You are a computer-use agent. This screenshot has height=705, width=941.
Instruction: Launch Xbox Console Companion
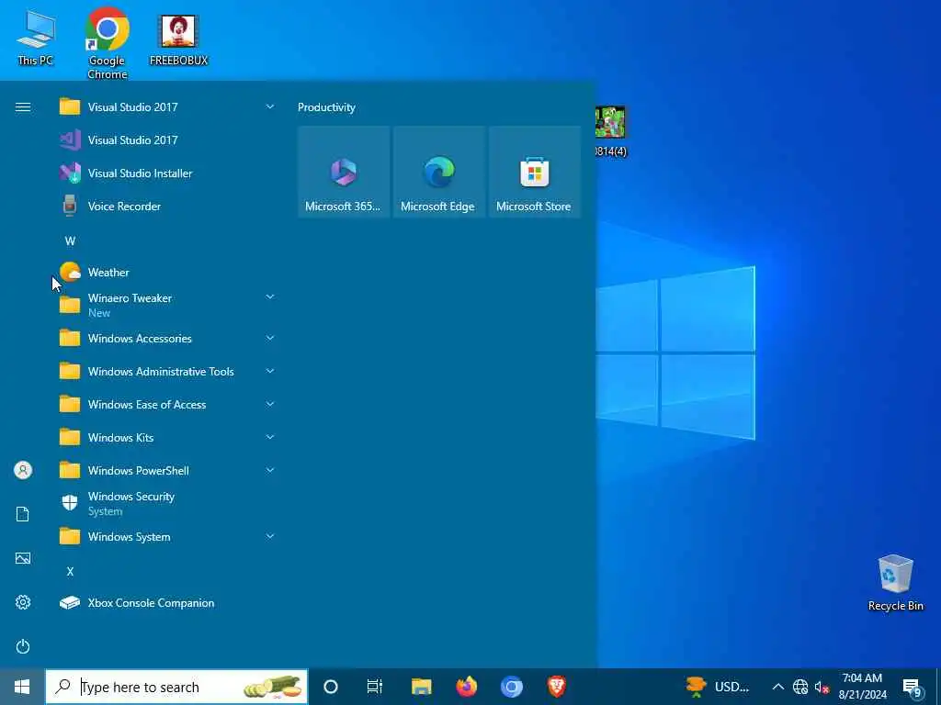pos(166,603)
